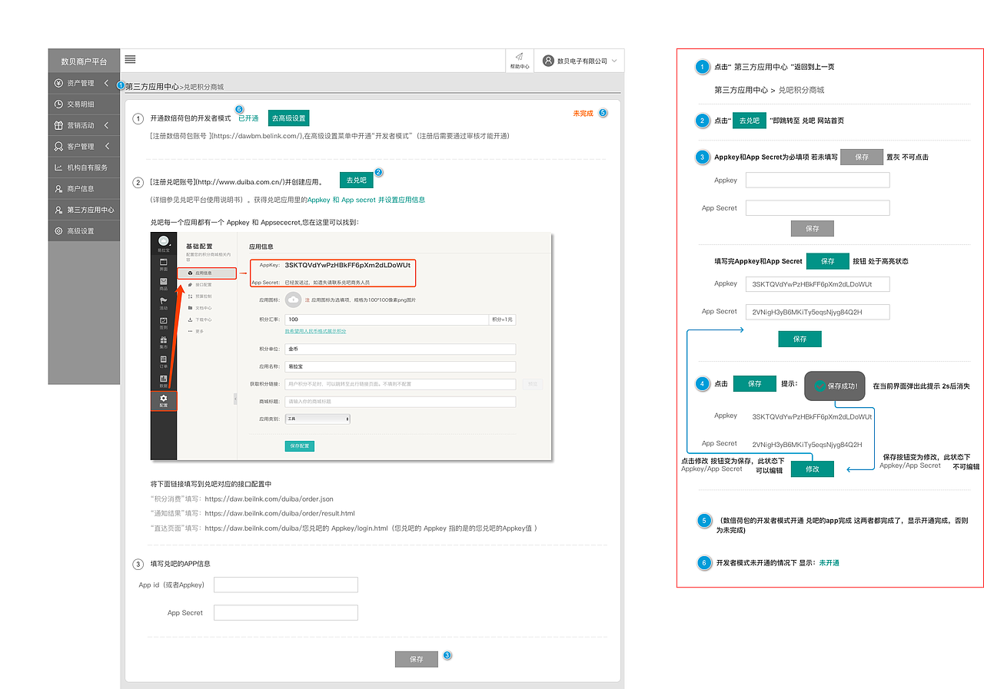Click the 保存成功! toast message
The image size is (984, 689).
(834, 386)
